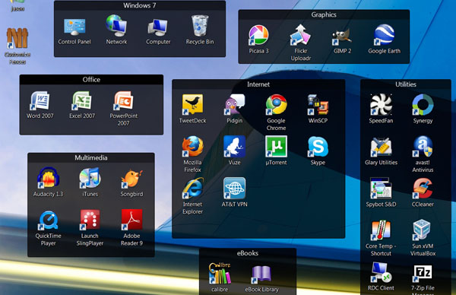Screen dimensions: 456x295
Task: Click the Graphics fence title bar
Action: click(324, 14)
